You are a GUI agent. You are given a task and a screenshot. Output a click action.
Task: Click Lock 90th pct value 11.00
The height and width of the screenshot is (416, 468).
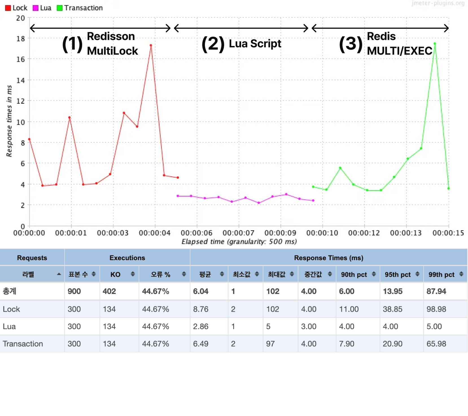349,309
